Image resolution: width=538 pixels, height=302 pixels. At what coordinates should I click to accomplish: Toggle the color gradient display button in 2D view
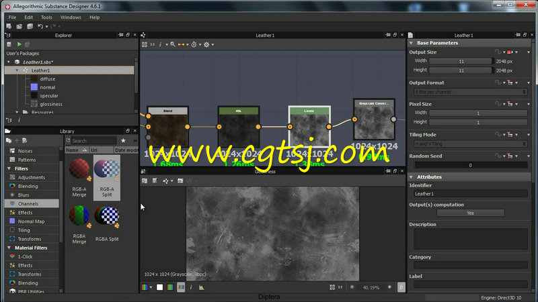point(170,288)
